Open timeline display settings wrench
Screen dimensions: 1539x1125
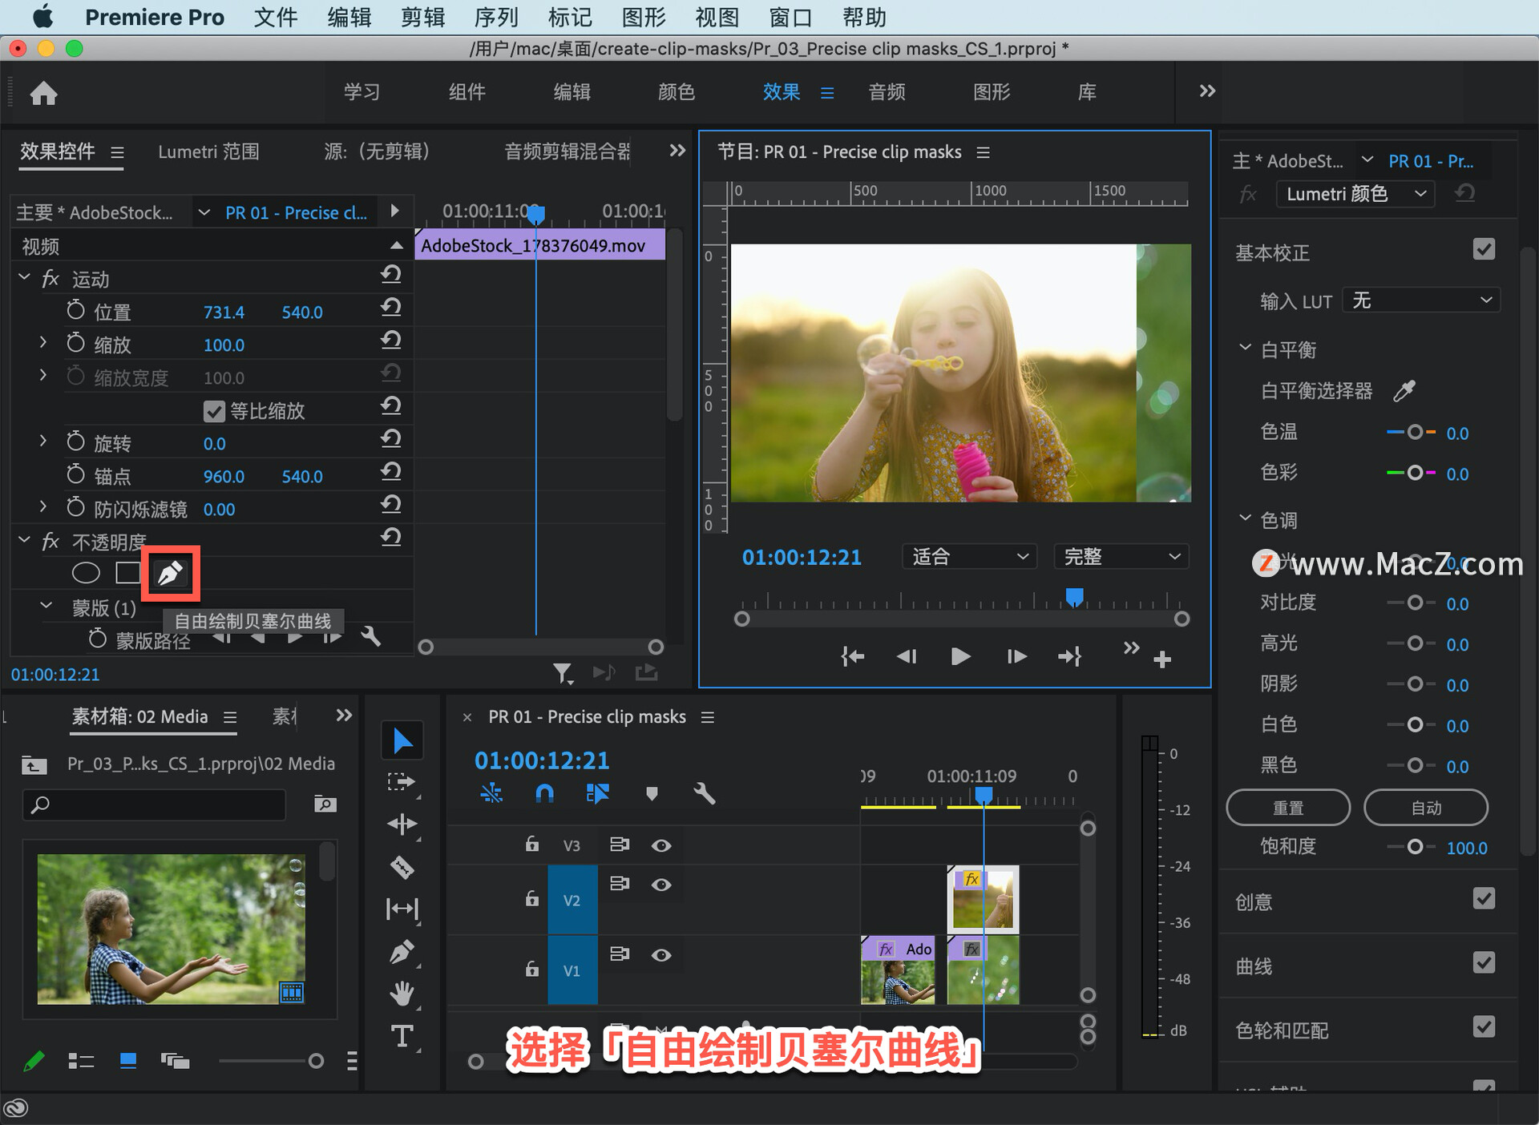(x=704, y=793)
